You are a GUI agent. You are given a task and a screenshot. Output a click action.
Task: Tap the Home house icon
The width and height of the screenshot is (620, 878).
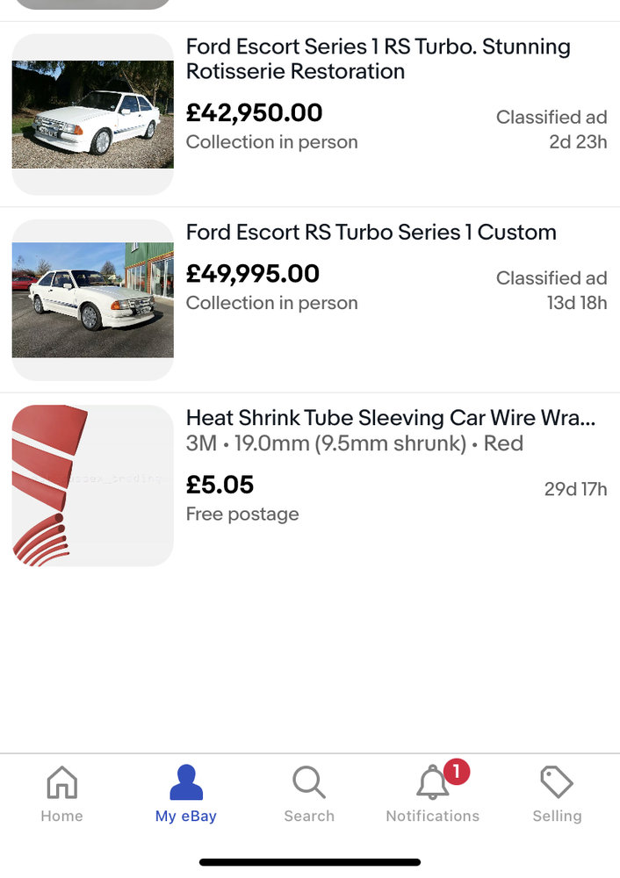pos(61,782)
